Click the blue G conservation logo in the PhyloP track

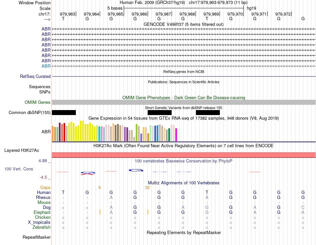(136, 170)
